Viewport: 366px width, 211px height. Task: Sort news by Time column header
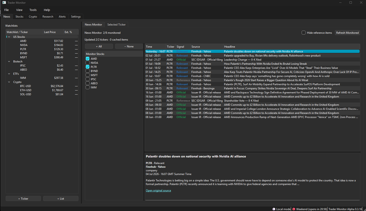tap(155, 47)
